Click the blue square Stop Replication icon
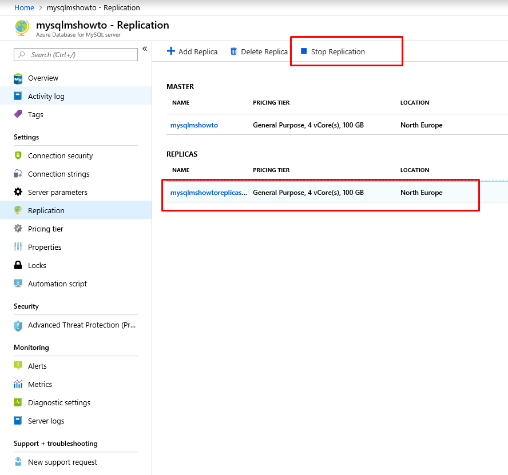 click(x=304, y=51)
